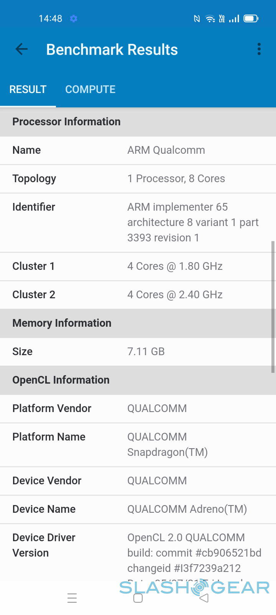276x615 pixels.
Task: Open the three-dot overflow menu
Action: (x=259, y=49)
